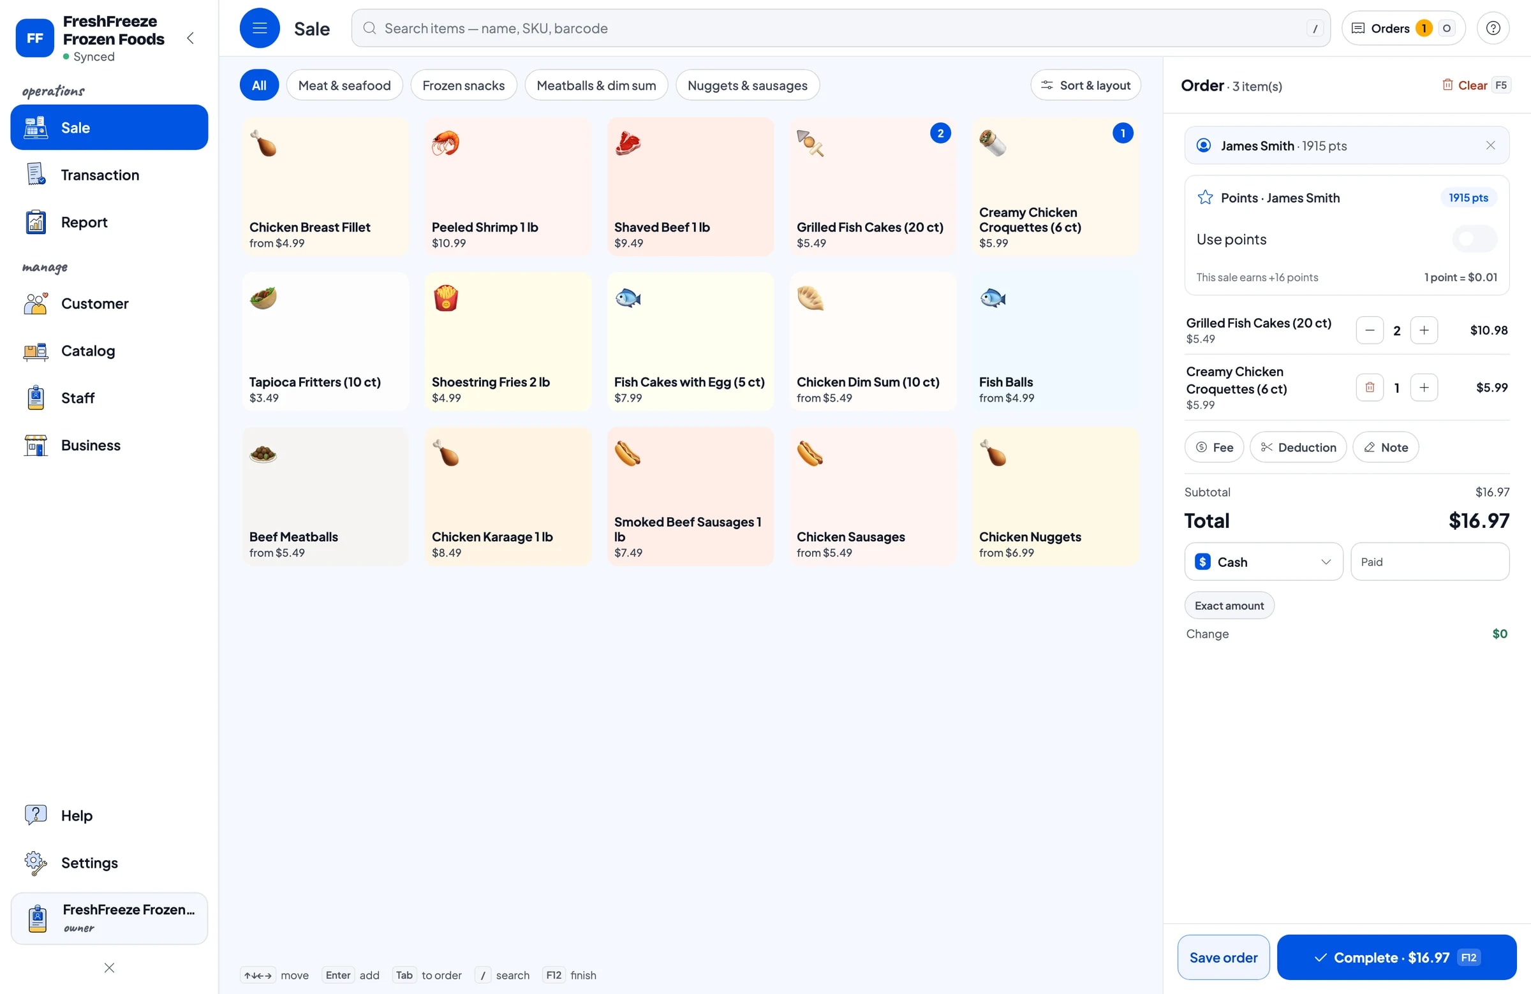Open the Staff page
This screenshot has width=1531, height=994.
click(109, 398)
